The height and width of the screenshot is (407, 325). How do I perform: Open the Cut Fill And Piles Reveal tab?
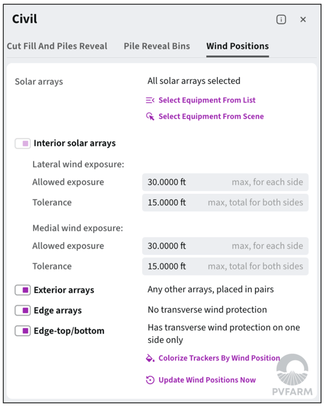click(x=57, y=46)
